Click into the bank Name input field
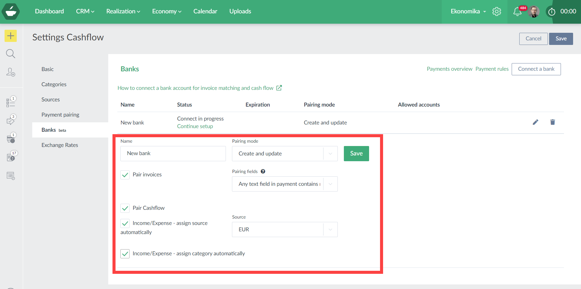Screen dimensions: 581x289 click(173, 154)
